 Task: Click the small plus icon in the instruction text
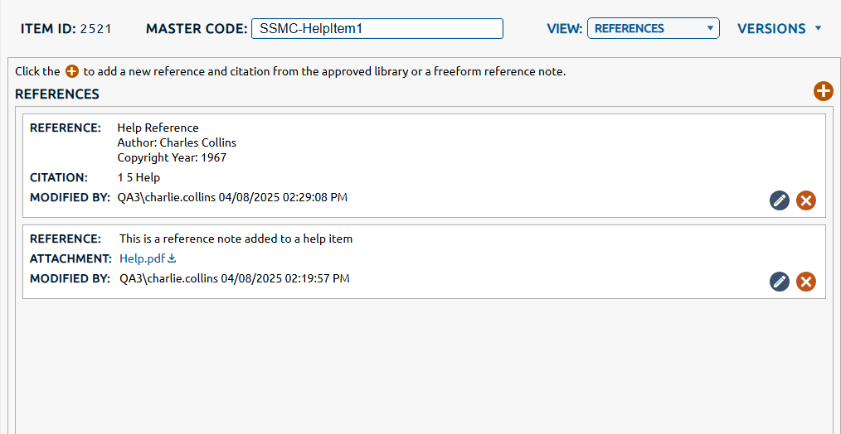72,72
